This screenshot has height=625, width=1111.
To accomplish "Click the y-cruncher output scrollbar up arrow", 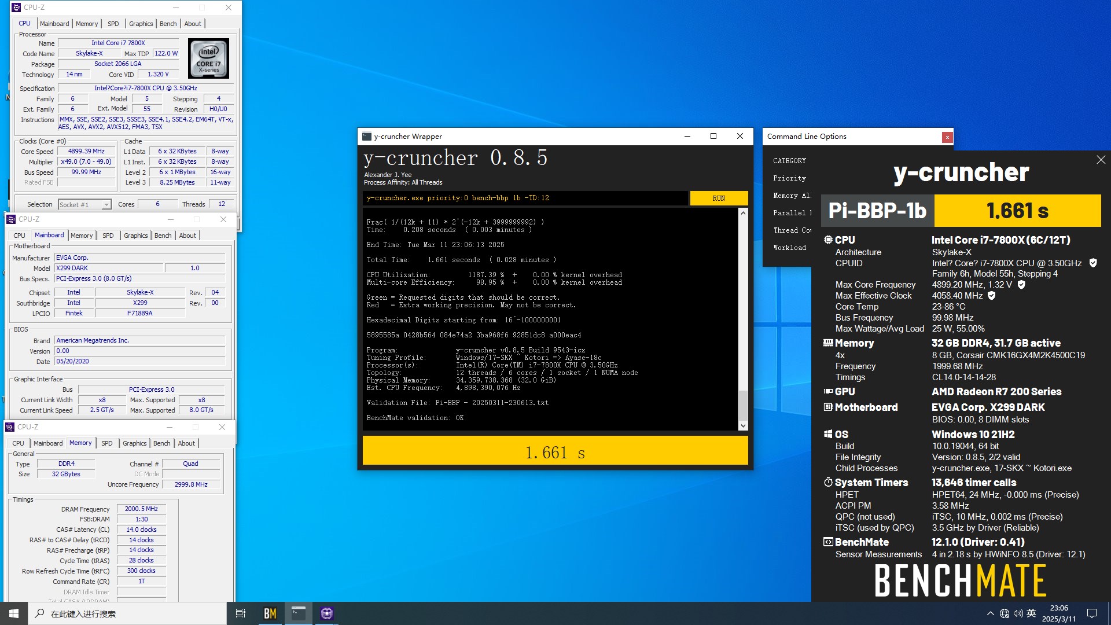I will pyautogui.click(x=743, y=214).
